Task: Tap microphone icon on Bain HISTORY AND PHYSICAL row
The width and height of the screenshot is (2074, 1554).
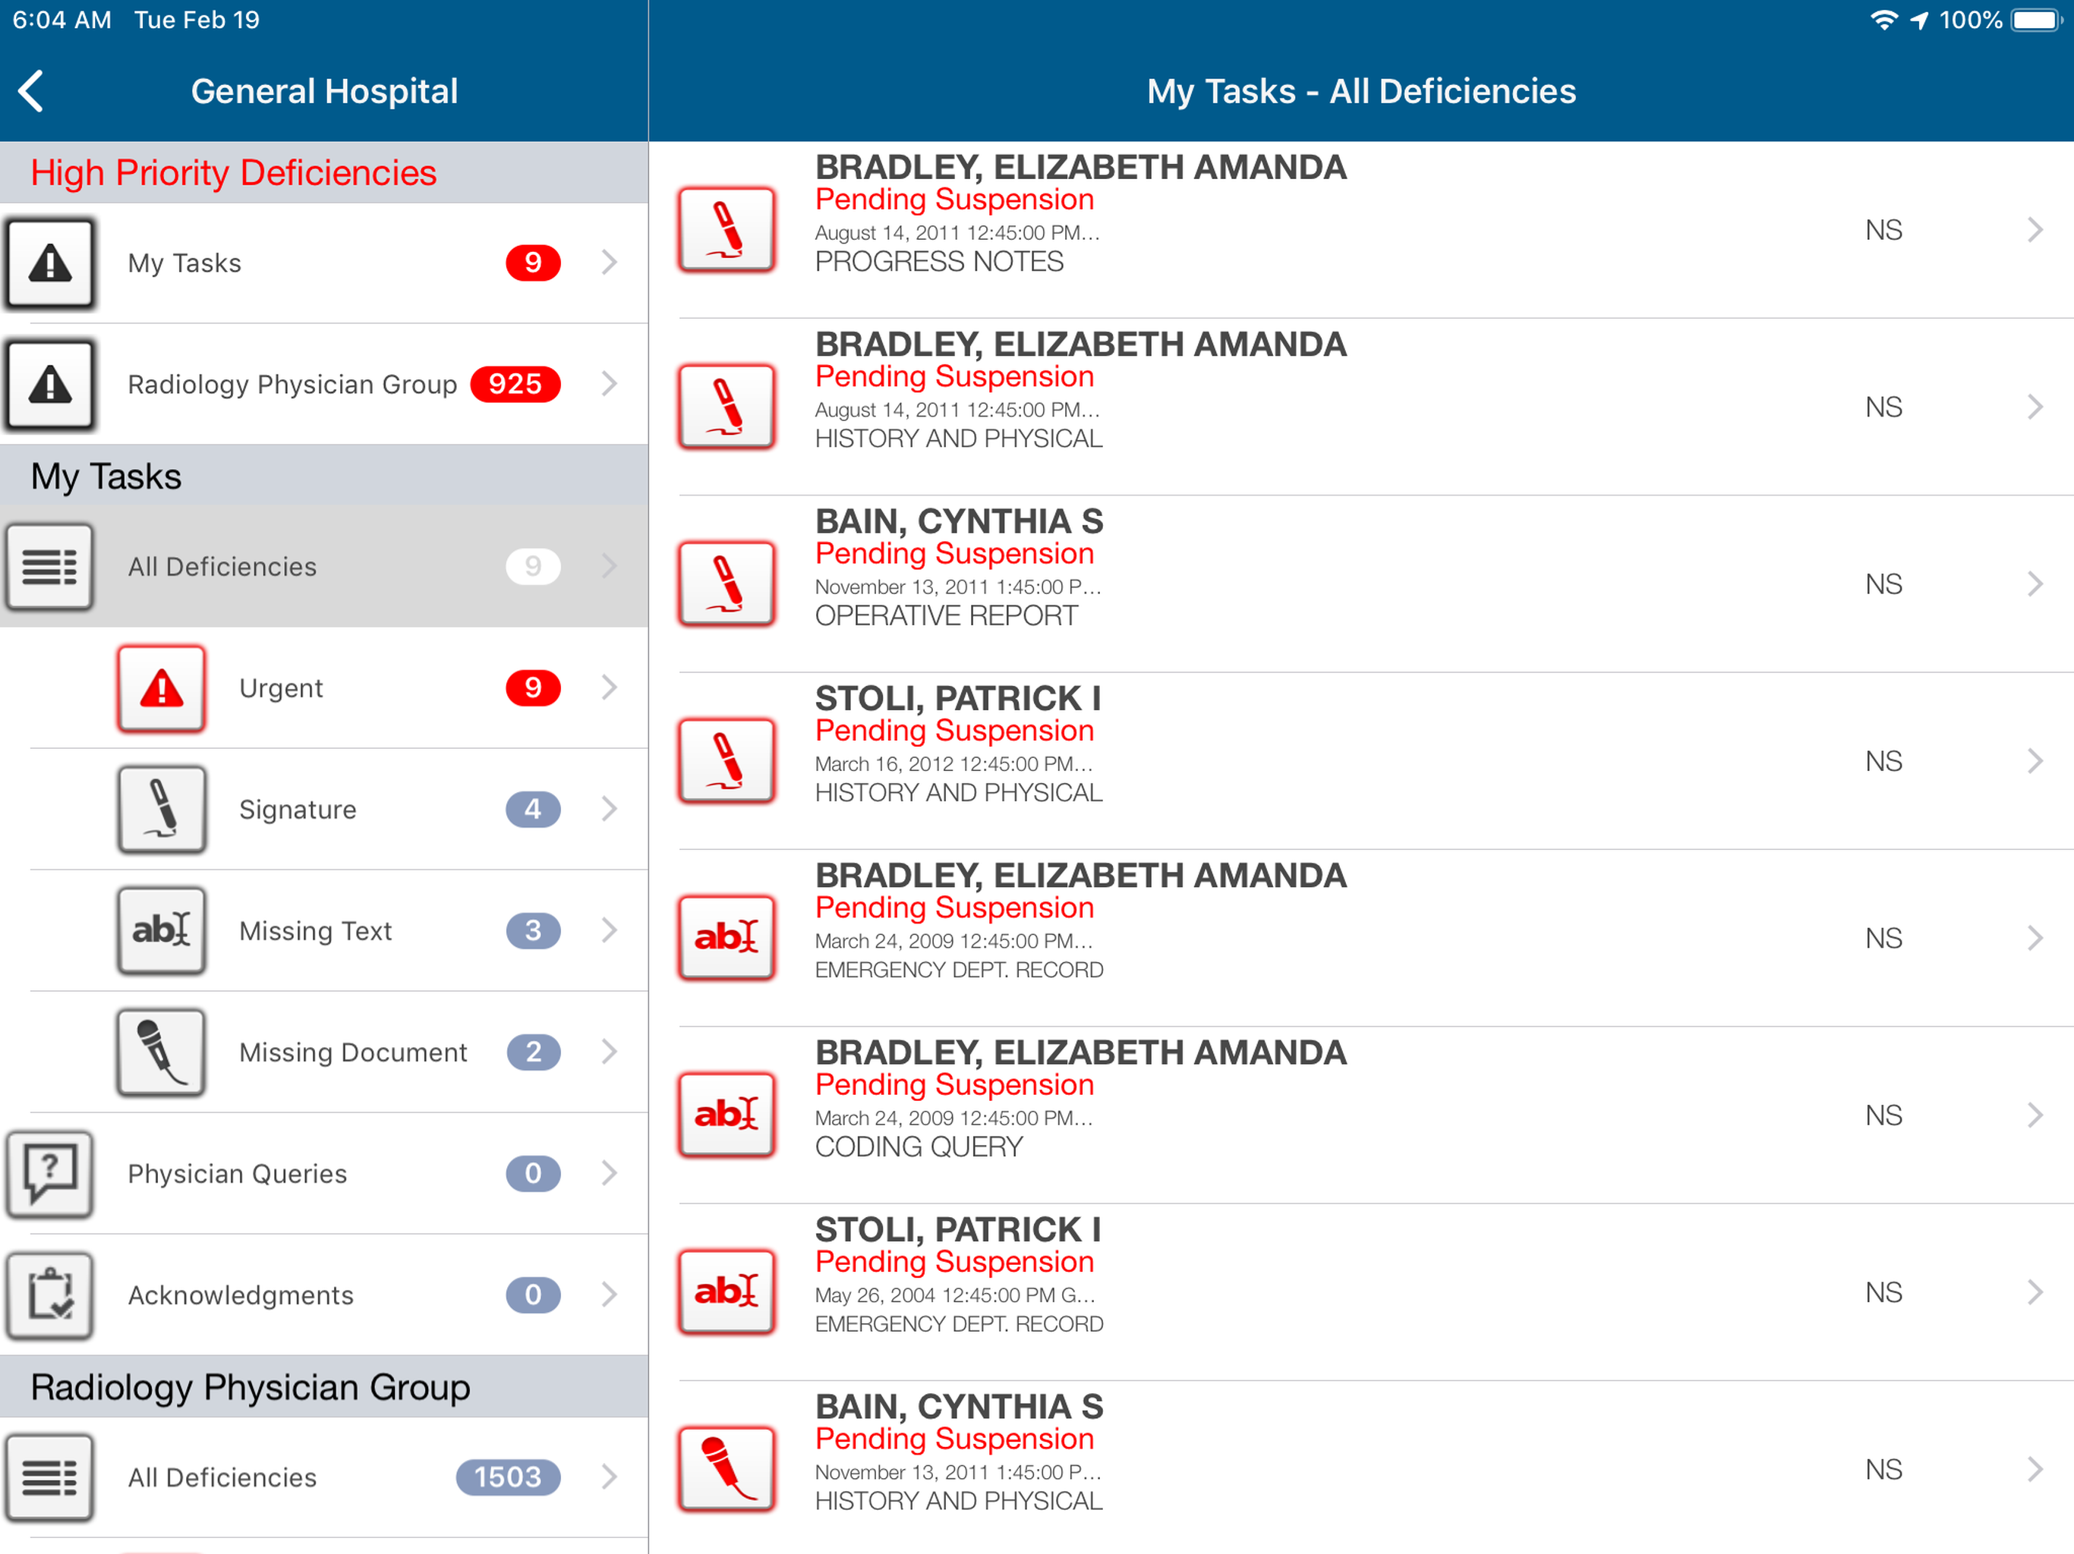Action: [x=727, y=1470]
